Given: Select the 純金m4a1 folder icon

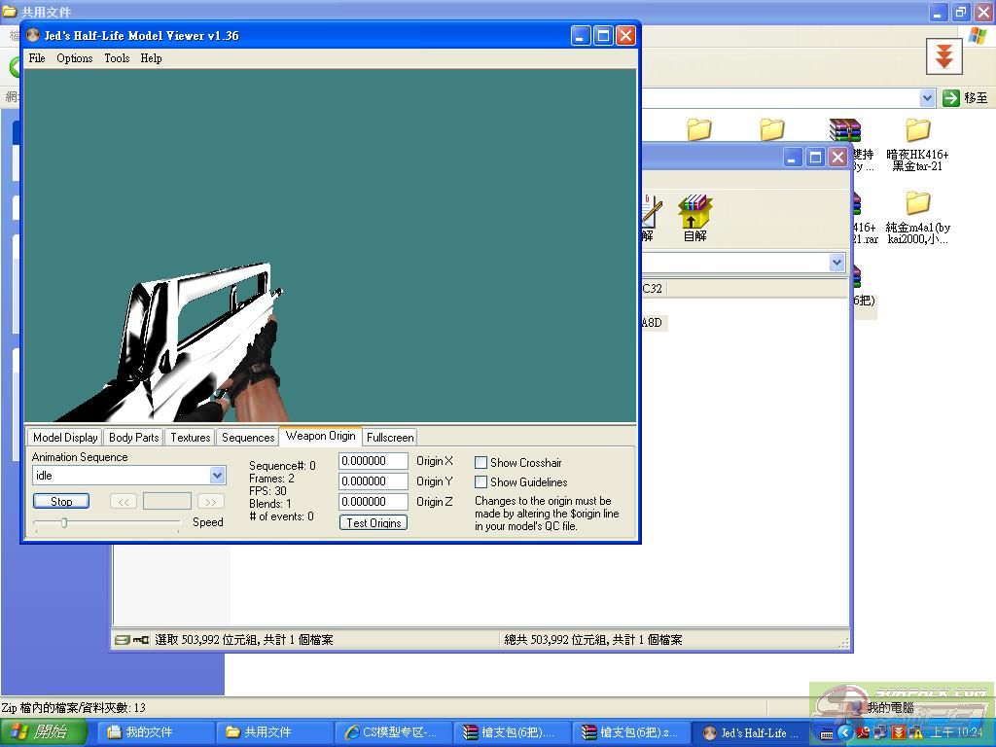Looking at the screenshot, I should tap(917, 203).
